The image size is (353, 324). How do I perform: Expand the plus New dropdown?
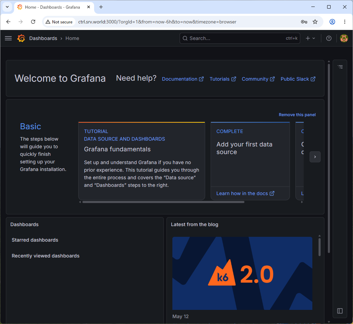coord(310,38)
